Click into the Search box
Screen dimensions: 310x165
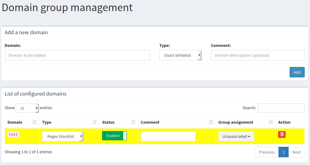click(281, 108)
